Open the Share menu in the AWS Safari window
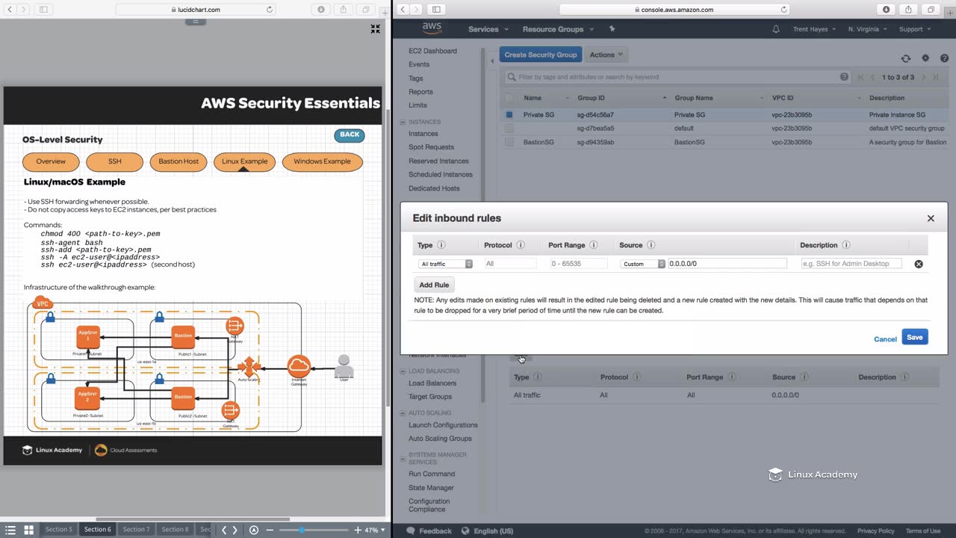This screenshot has width=956, height=538. pyautogui.click(x=908, y=10)
